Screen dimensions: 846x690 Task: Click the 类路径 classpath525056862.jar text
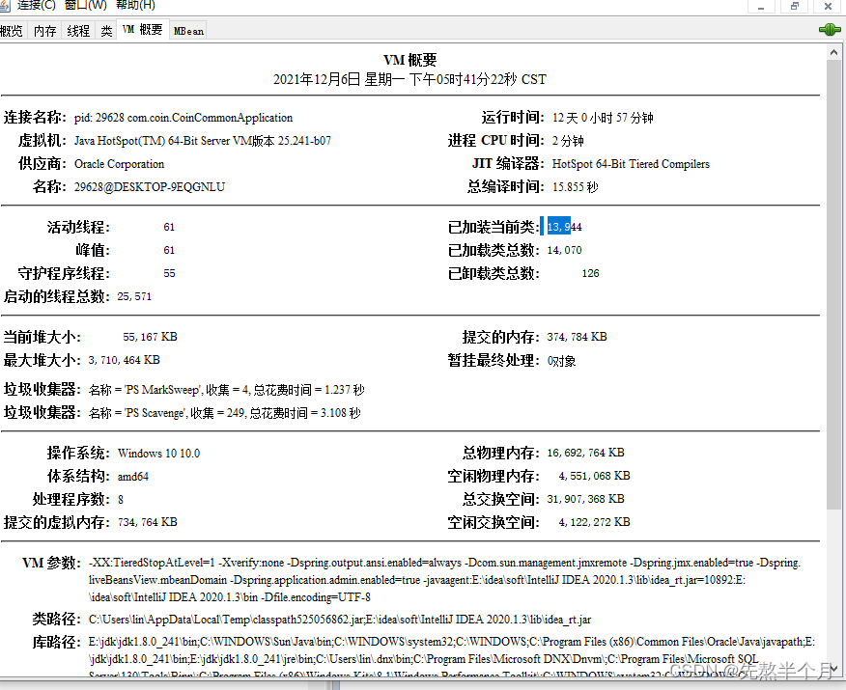(x=340, y=620)
